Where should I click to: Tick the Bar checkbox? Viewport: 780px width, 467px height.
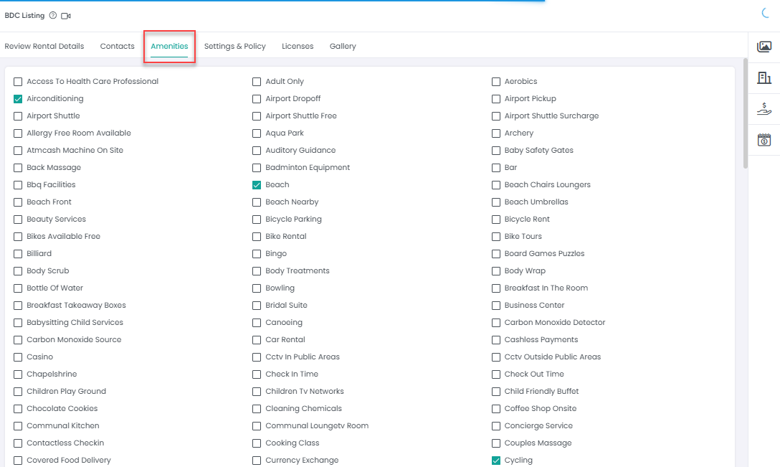(496, 168)
